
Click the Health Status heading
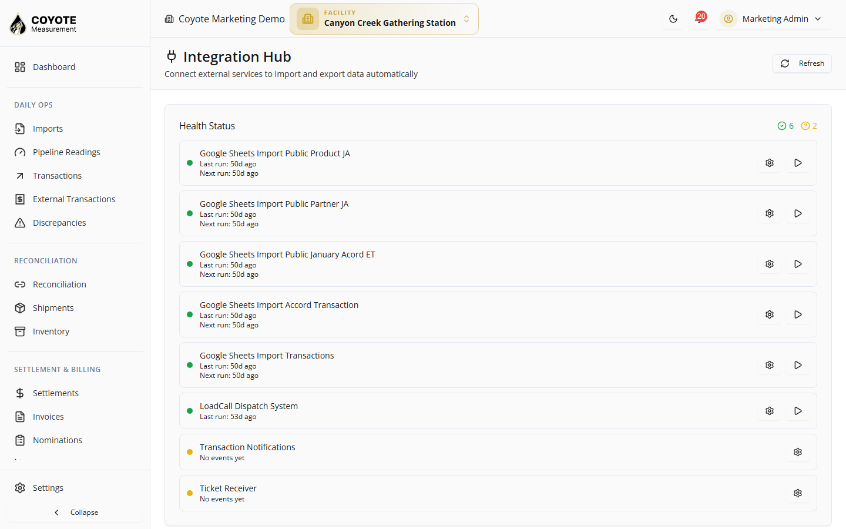point(207,126)
